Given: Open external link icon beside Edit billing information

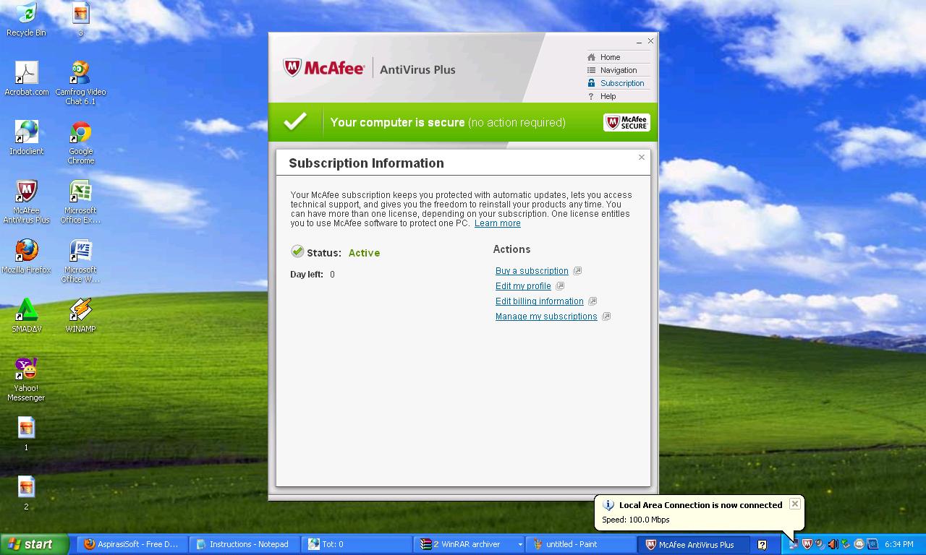Looking at the screenshot, I should tap(592, 301).
